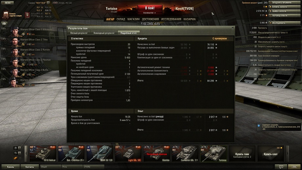Select the Matilda tank thumbnail
The width and height of the screenshot is (302, 170).
tap(157, 154)
